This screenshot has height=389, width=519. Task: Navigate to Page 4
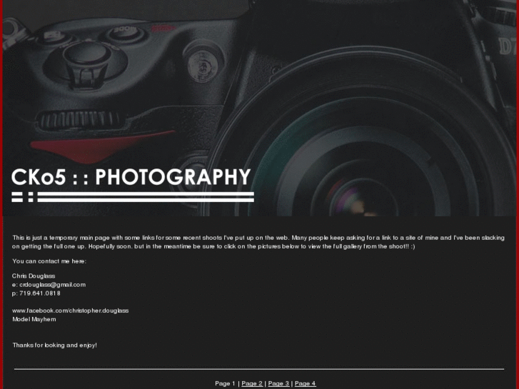305,383
